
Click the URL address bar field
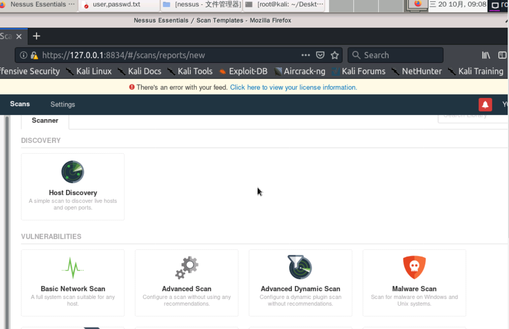point(178,55)
